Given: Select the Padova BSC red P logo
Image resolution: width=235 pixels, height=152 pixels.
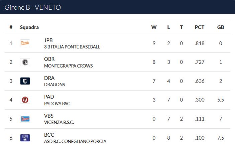Looking at the screenshot, I should (25, 100).
